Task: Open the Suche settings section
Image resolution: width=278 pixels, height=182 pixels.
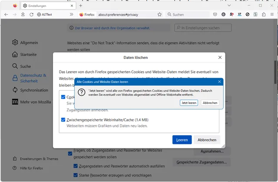Action: coord(21,66)
